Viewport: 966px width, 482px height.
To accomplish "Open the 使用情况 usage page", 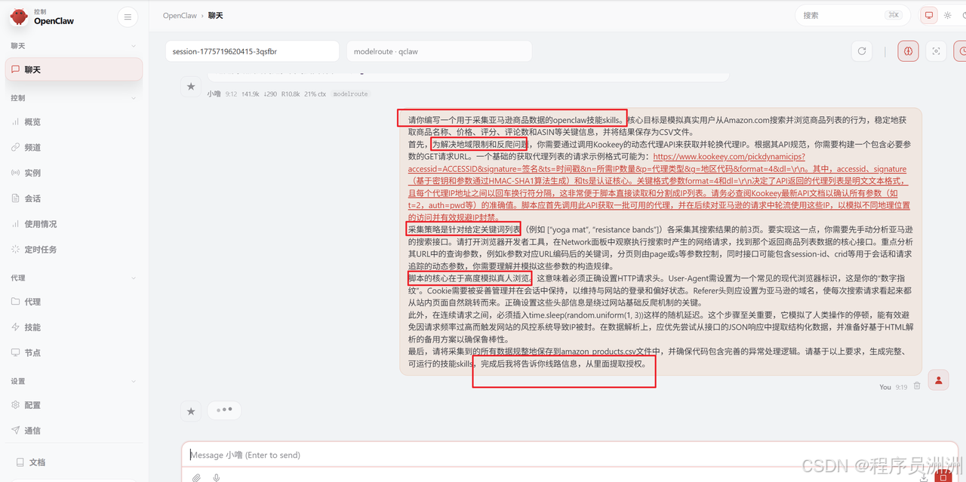I will pyautogui.click(x=74, y=224).
